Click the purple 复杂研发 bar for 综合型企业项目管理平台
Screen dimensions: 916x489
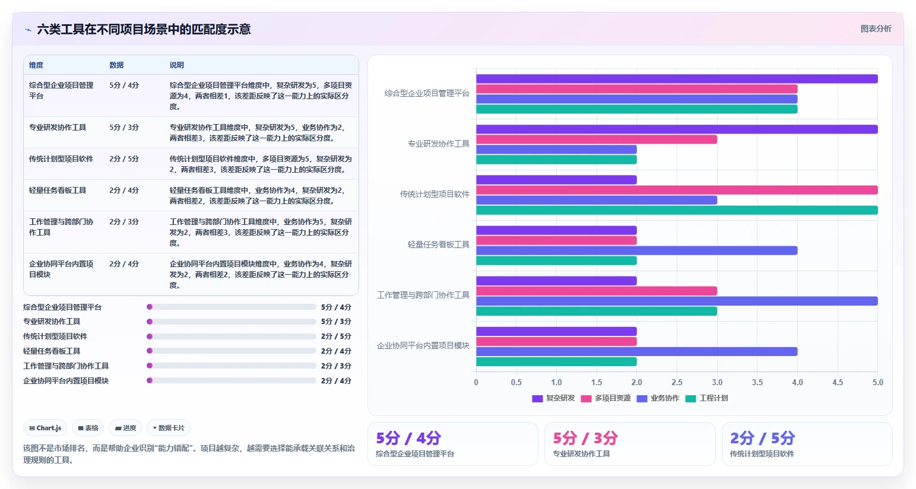point(677,79)
